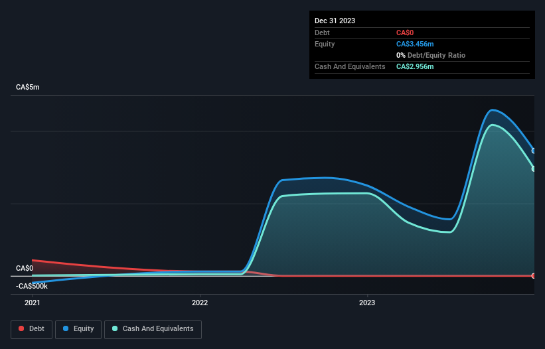545x349 pixels.
Task: Click the CA$3.456m equity value
Action: (x=415, y=44)
